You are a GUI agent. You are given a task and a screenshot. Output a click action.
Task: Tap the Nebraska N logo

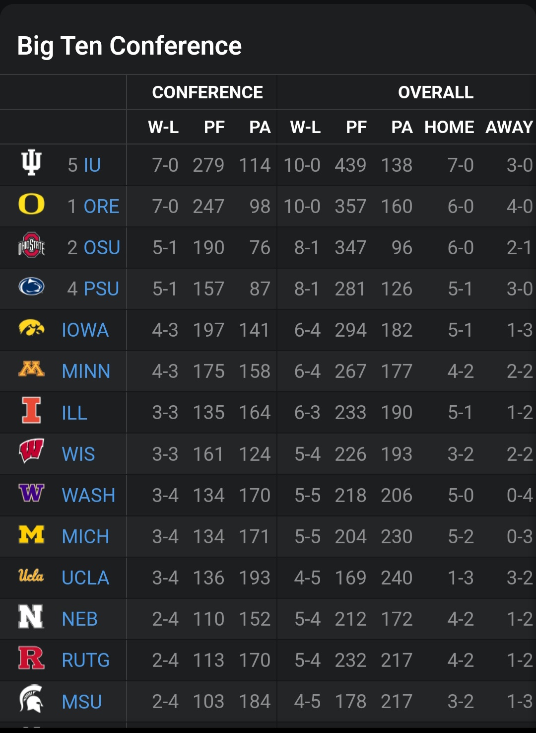[x=31, y=616]
